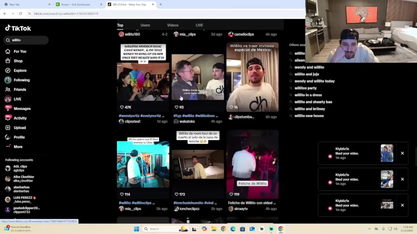
Task: Open skraaytv user profile link
Action: (x=241, y=209)
